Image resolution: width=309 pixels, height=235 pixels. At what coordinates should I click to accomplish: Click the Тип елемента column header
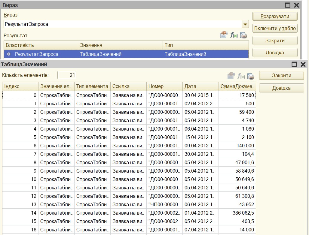click(92, 86)
